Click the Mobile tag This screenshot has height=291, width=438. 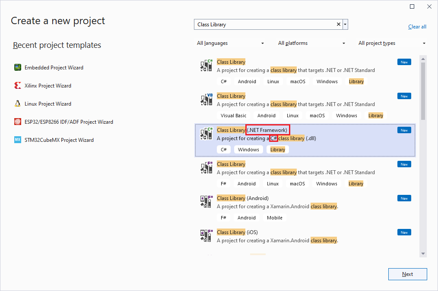[275, 218]
